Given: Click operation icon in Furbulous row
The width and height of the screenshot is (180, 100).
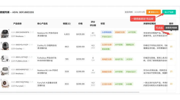Looking at the screenshot, I should pyautogui.click(x=171, y=59).
